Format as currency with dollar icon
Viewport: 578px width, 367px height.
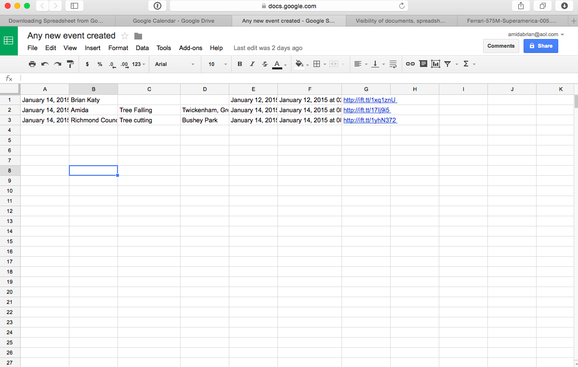(87, 64)
